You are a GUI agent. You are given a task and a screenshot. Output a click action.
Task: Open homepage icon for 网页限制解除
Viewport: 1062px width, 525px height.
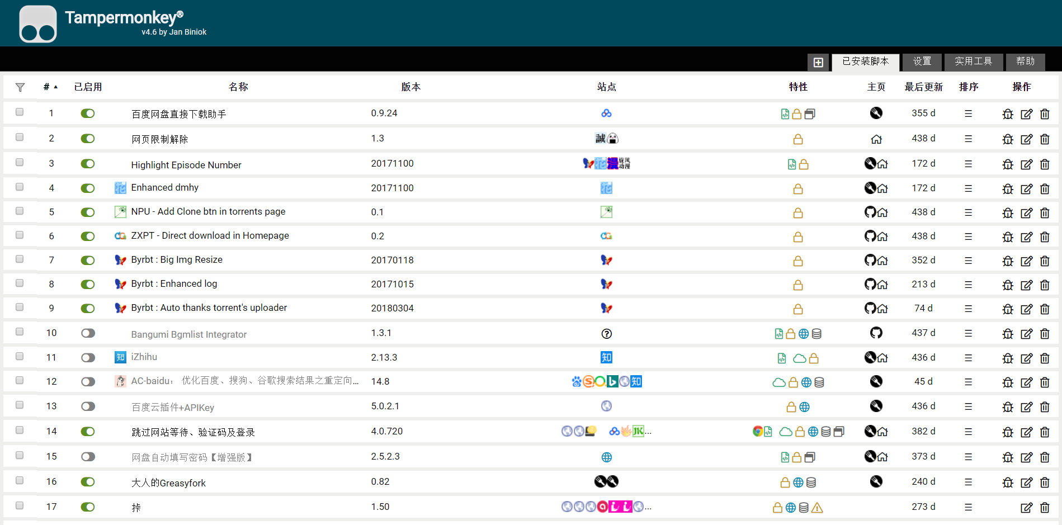click(876, 139)
